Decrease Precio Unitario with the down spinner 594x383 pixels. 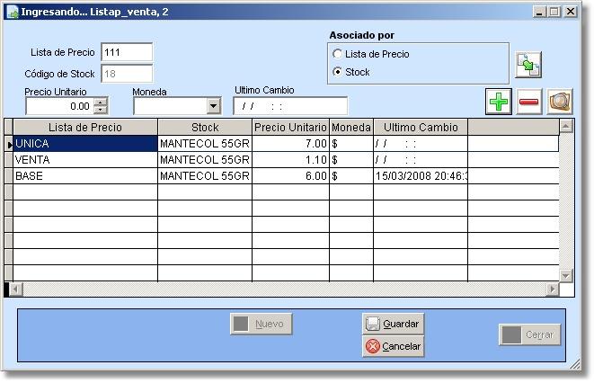coord(101,111)
